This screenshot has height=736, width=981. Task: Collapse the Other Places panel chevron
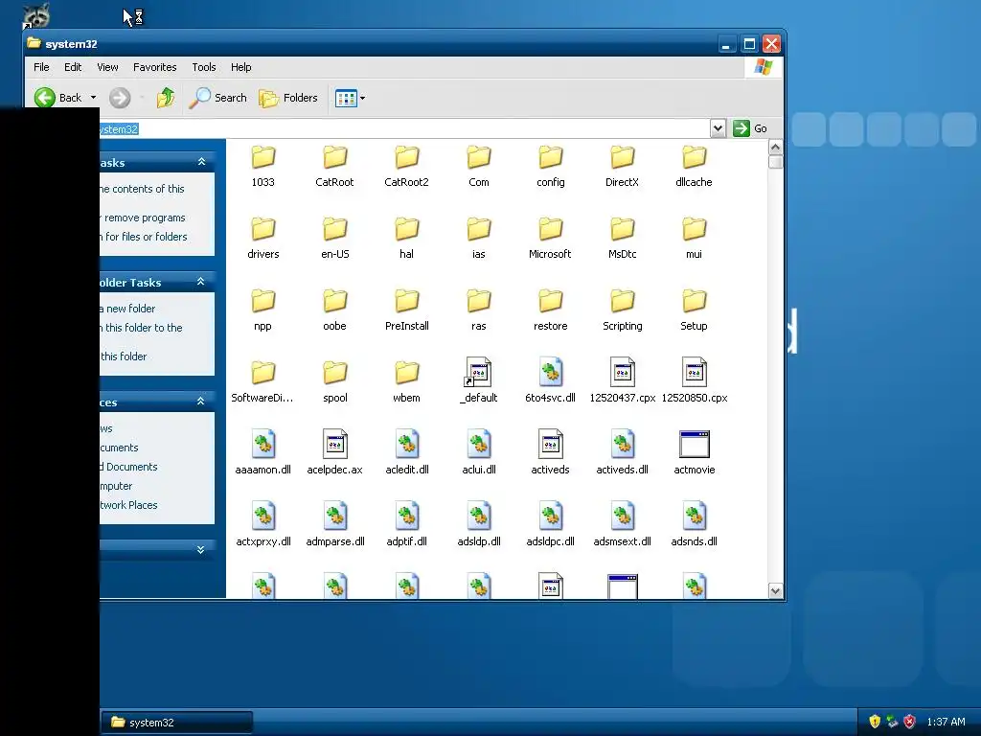pyautogui.click(x=201, y=402)
